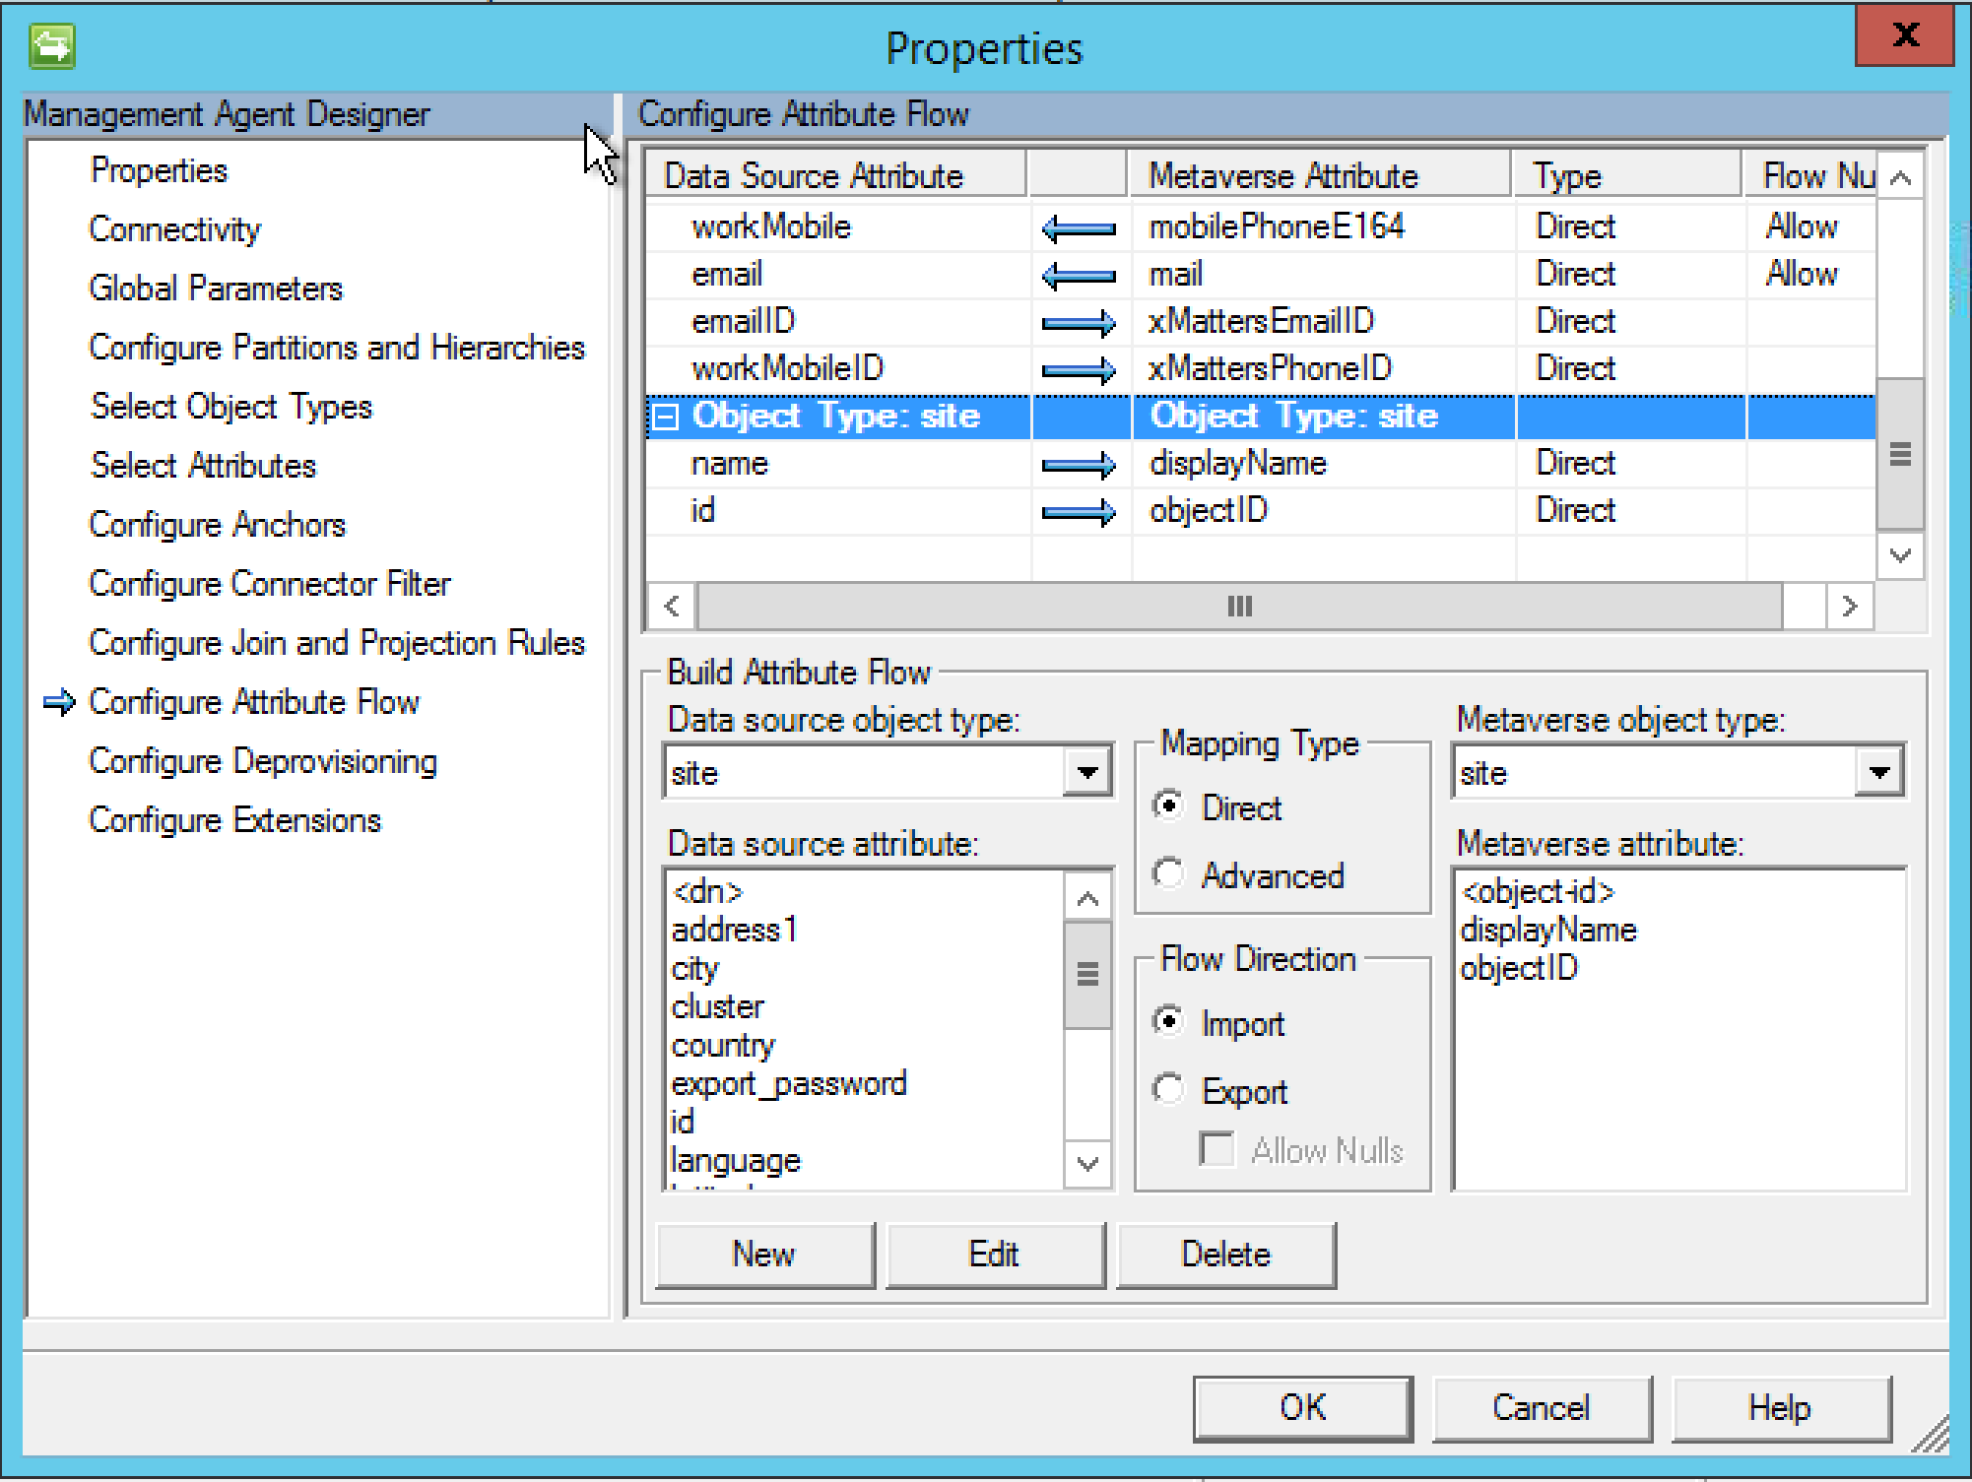Click the arrow icon on name row
Screen dimensions: 1972x1482
click(x=1079, y=465)
